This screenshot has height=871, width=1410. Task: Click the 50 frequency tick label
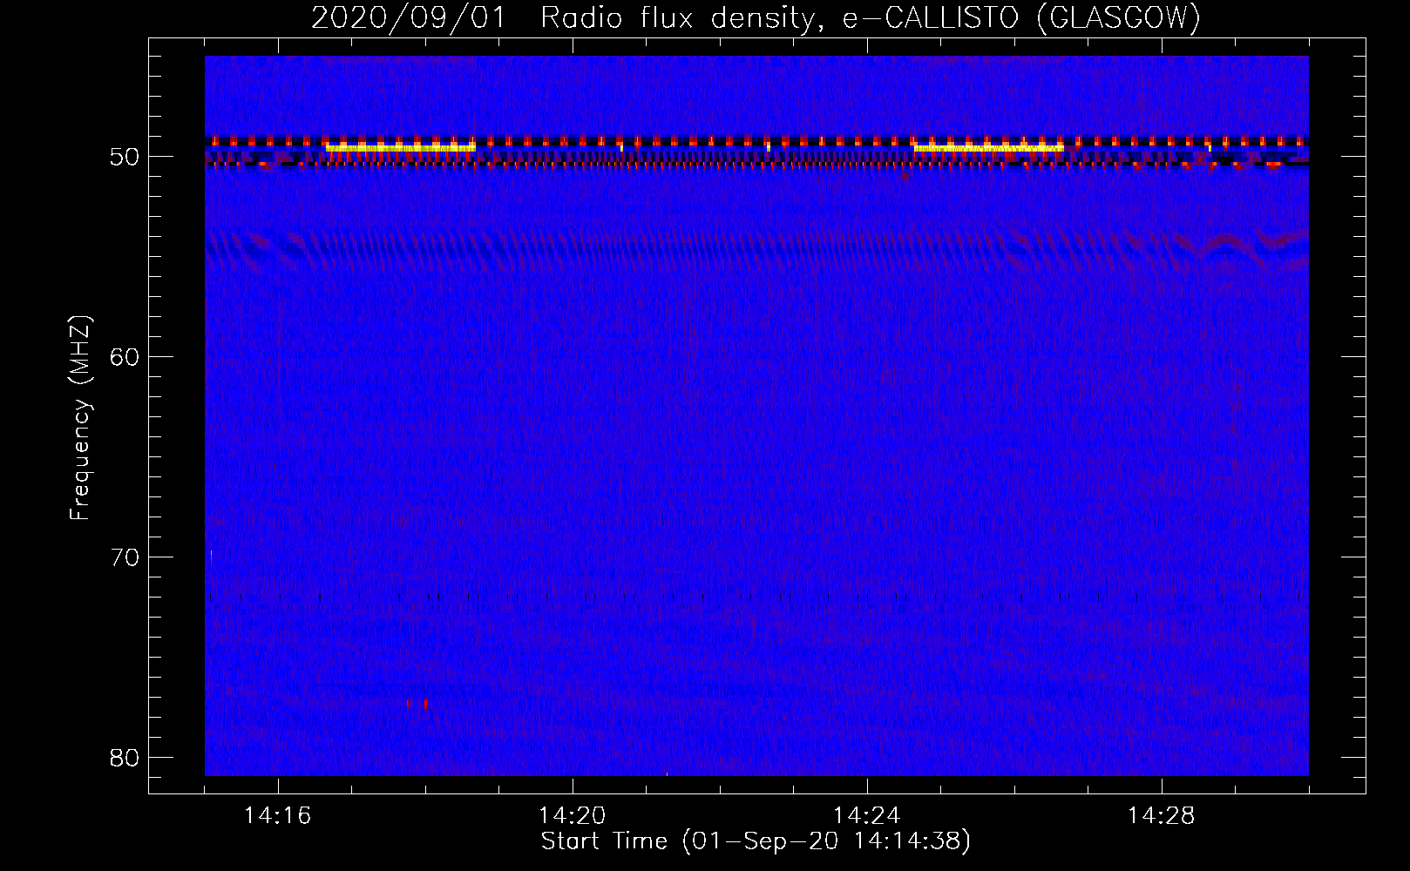(x=125, y=158)
